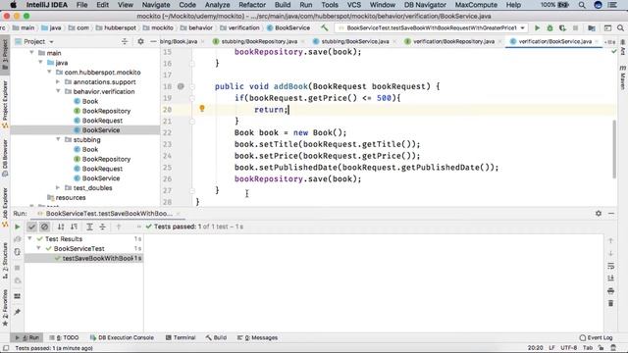Open the VCS menu
The height and width of the screenshot is (353, 628).
(x=353, y=5)
